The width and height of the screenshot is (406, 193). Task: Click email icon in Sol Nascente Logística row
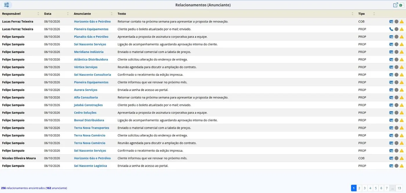391,166
